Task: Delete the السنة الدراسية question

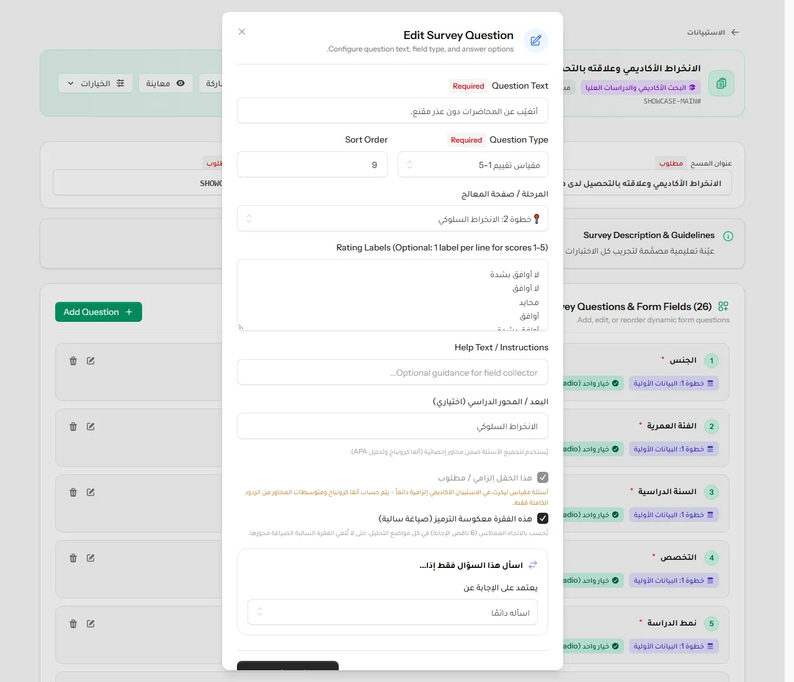Action: 73,492
